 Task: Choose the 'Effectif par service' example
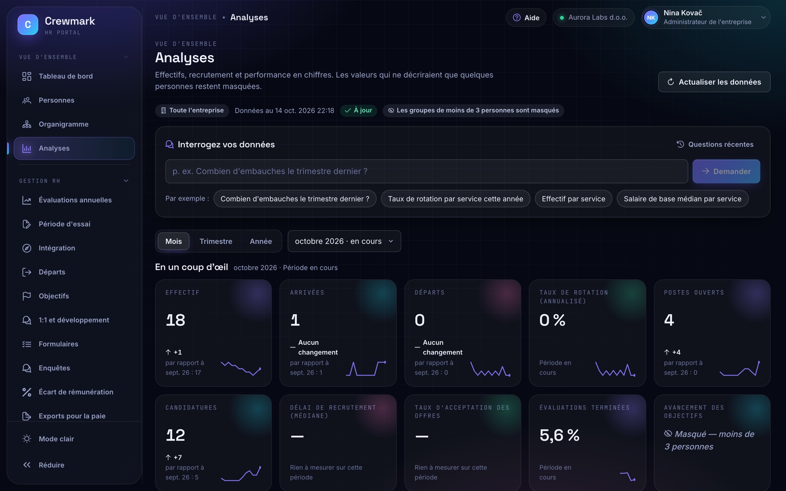click(574, 199)
